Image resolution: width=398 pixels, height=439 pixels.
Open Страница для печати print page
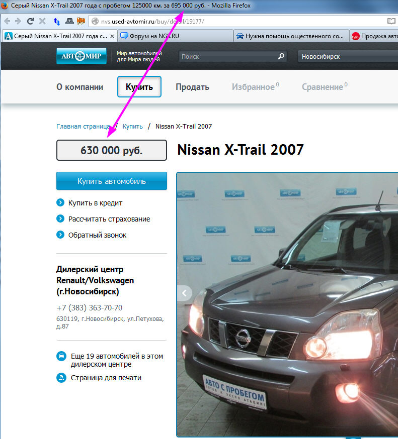[x=106, y=378]
